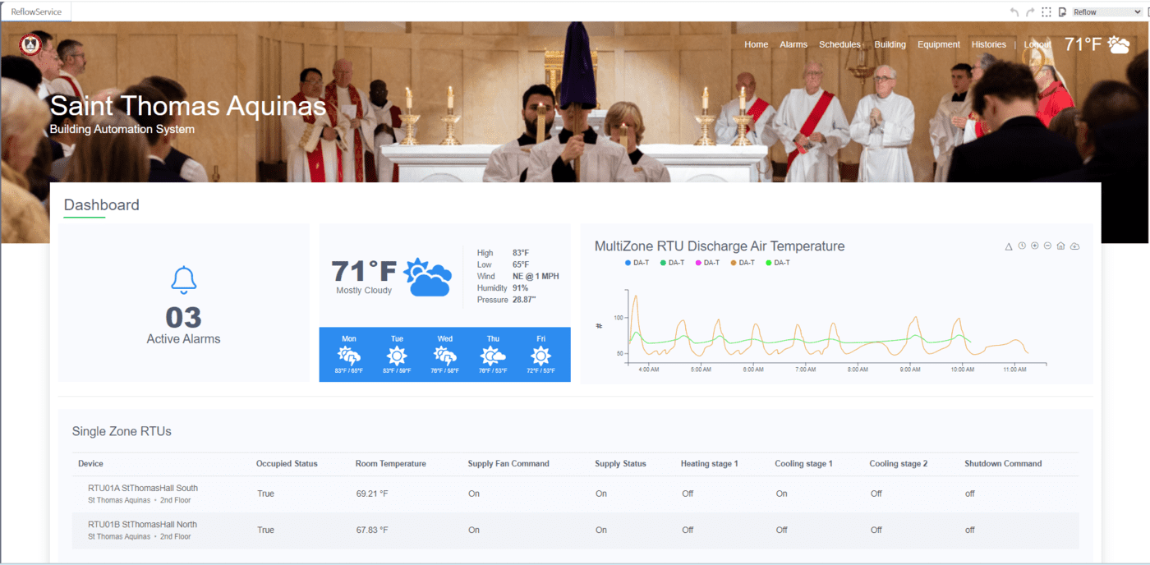Open the Schedules menu item
Image resolution: width=1150 pixels, height=565 pixels.
pyautogui.click(x=839, y=44)
